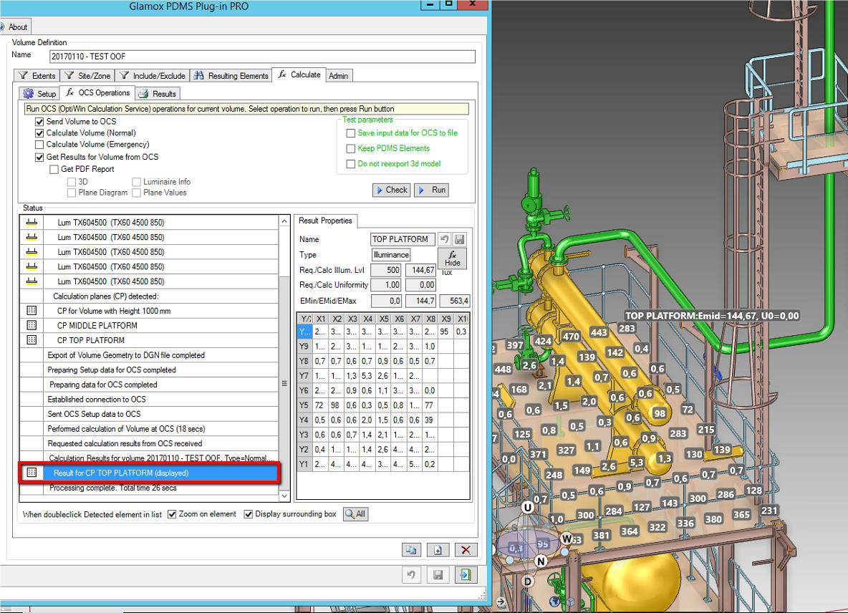Enable Calculate Volume (Emergency) checkbox
Image resolution: width=848 pixels, height=613 pixels.
coord(39,145)
